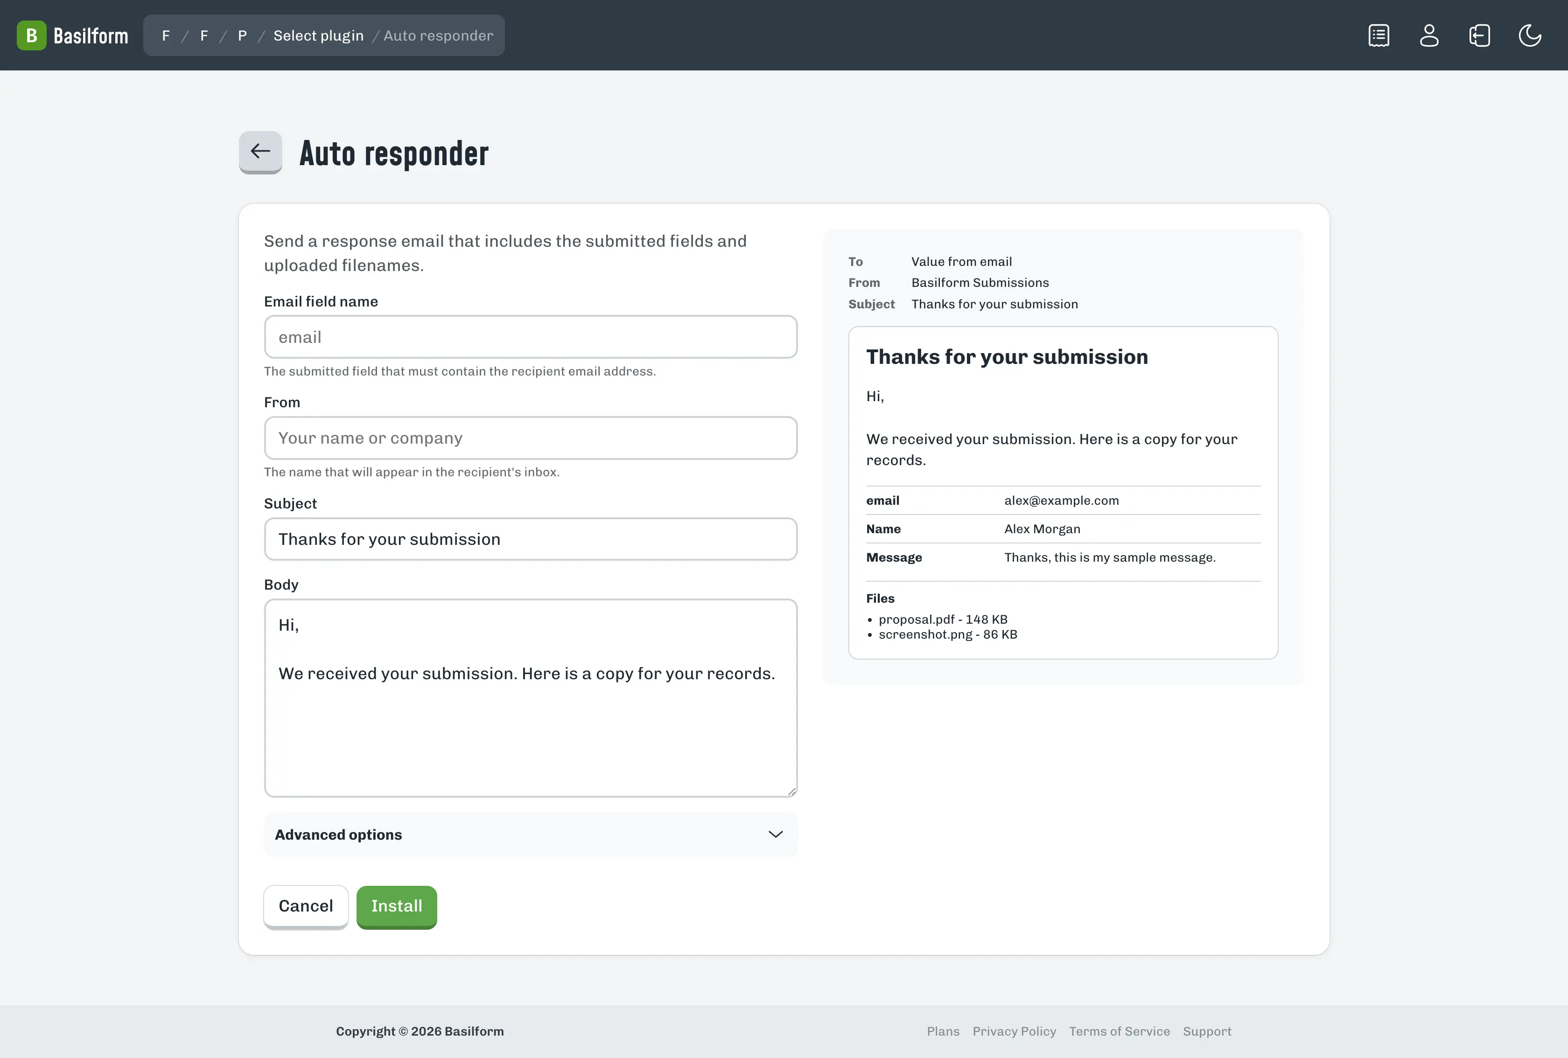The image size is (1568, 1058).
Task: Click Alex Morgan in the preview
Action: (x=1043, y=529)
